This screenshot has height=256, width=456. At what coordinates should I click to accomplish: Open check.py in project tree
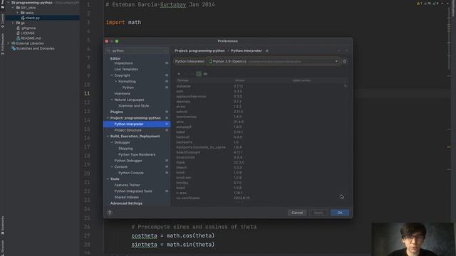[x=32, y=18]
